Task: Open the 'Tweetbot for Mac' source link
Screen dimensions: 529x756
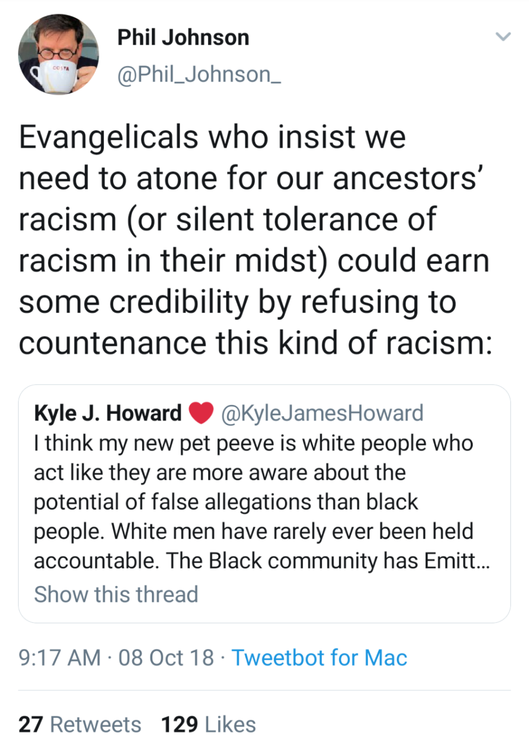Action: (319, 657)
